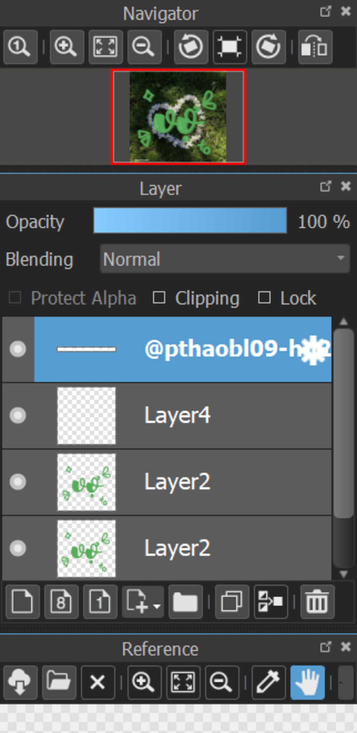357x733 pixels.
Task: Create a new 1-bit layer
Action: (100, 602)
